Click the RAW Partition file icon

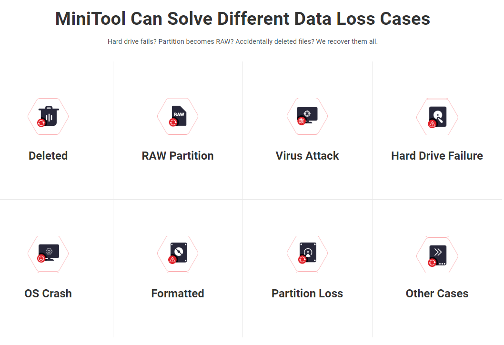point(178,116)
